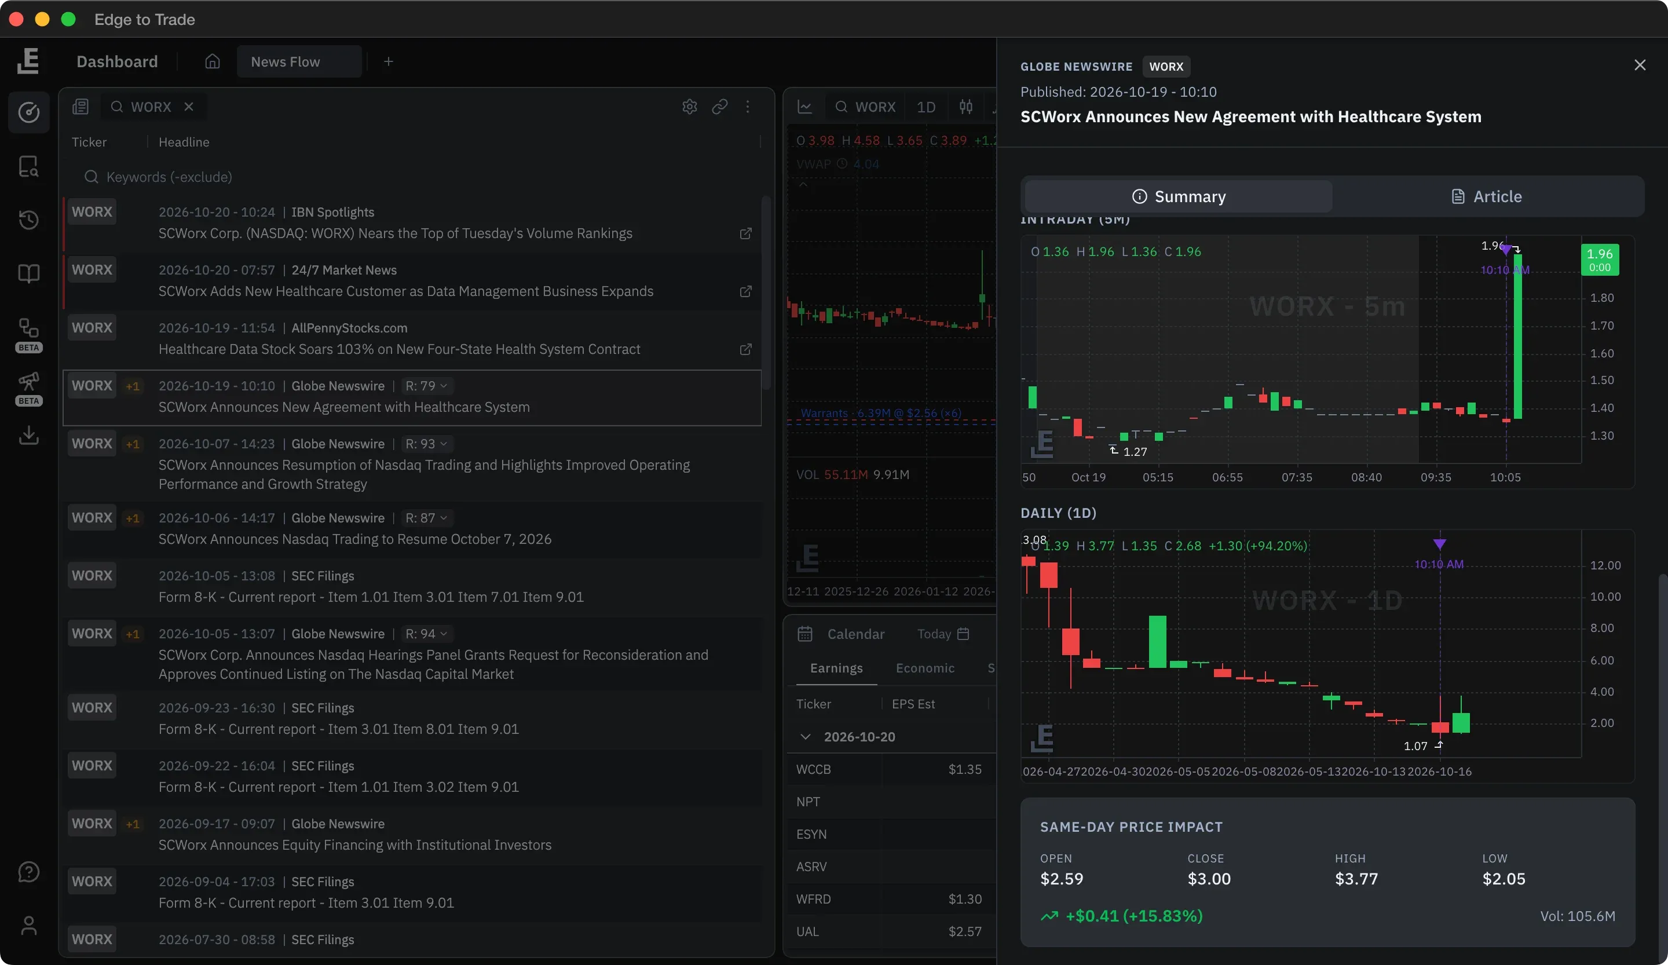Click the chart panel line-chart icon
This screenshot has width=1668, height=965.
[805, 107]
